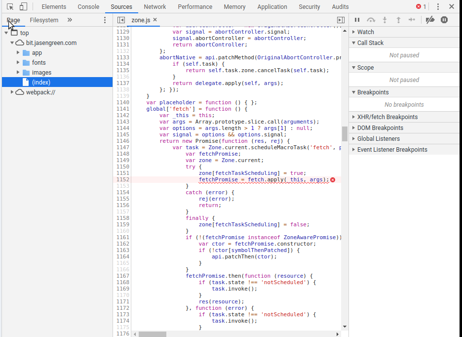This screenshot has height=337, width=462.
Task: Select the inspect element cursor tool
Action: point(9,6)
